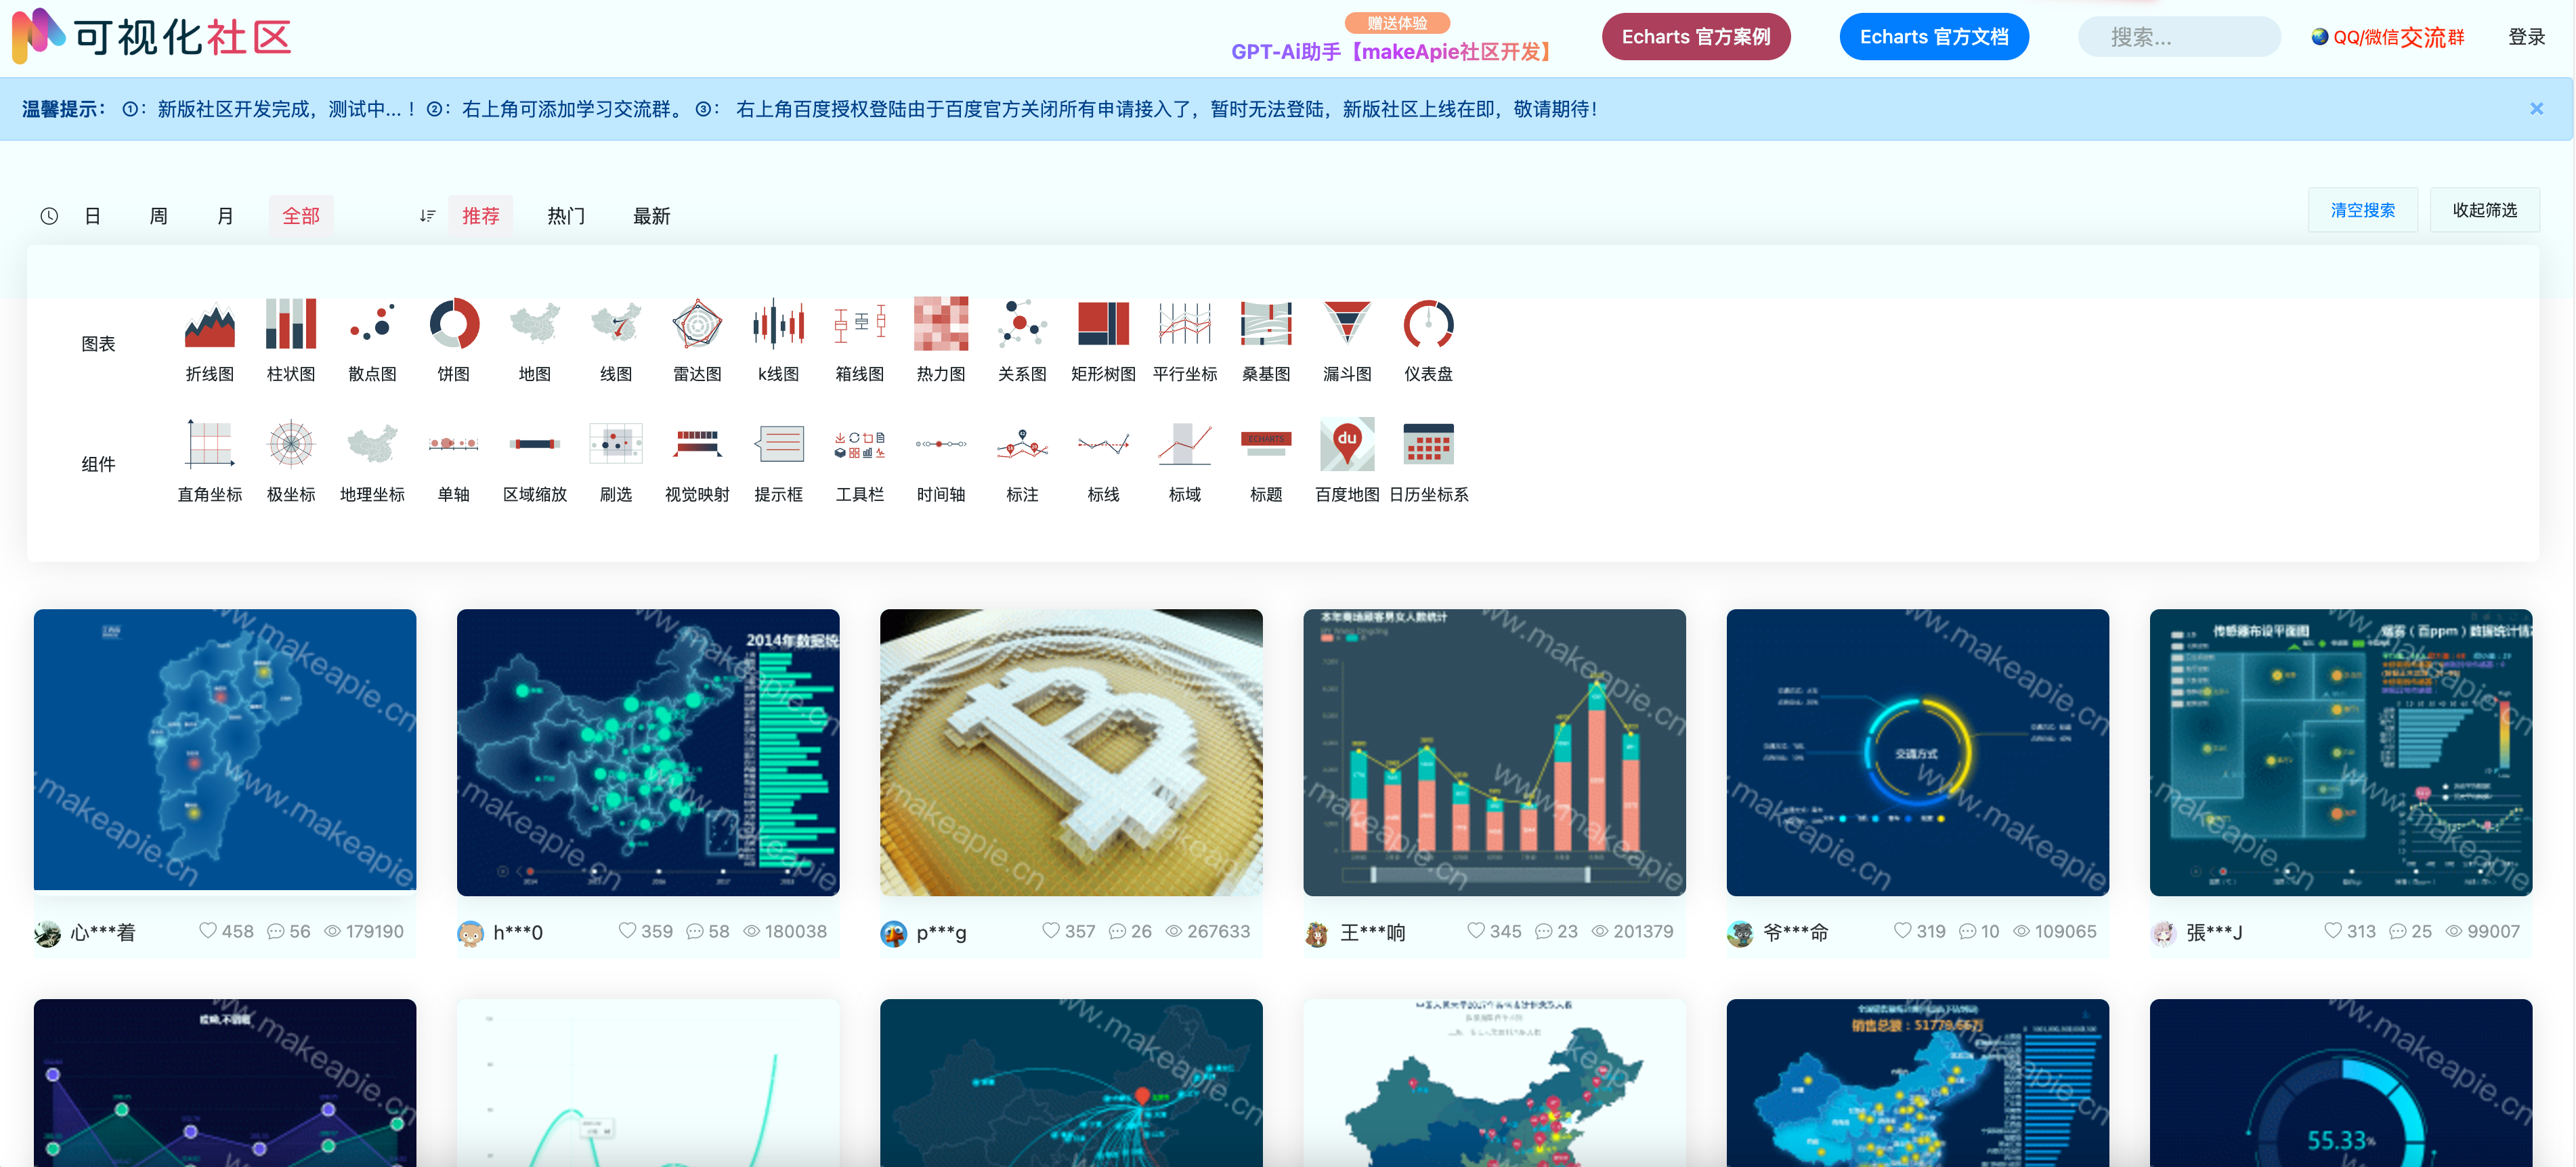Close the 温馨提示 notice banner
Viewport: 2576px width, 1167px height.
pos(2536,109)
